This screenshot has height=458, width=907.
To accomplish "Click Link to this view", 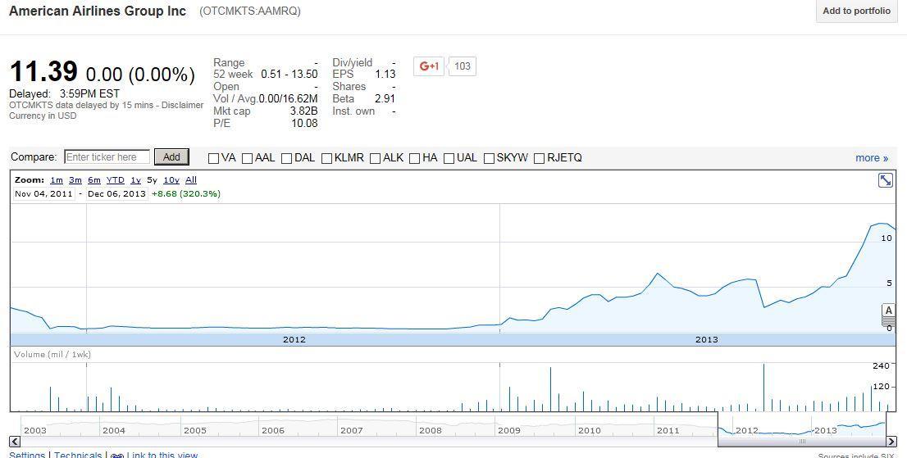I will [162, 455].
